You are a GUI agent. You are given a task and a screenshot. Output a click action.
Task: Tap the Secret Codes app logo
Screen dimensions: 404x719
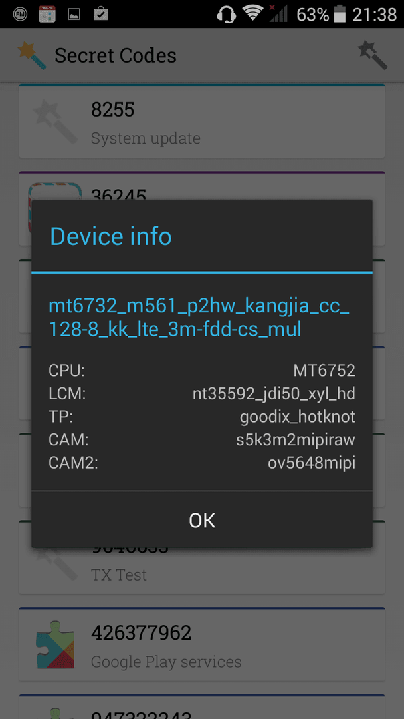(32, 55)
